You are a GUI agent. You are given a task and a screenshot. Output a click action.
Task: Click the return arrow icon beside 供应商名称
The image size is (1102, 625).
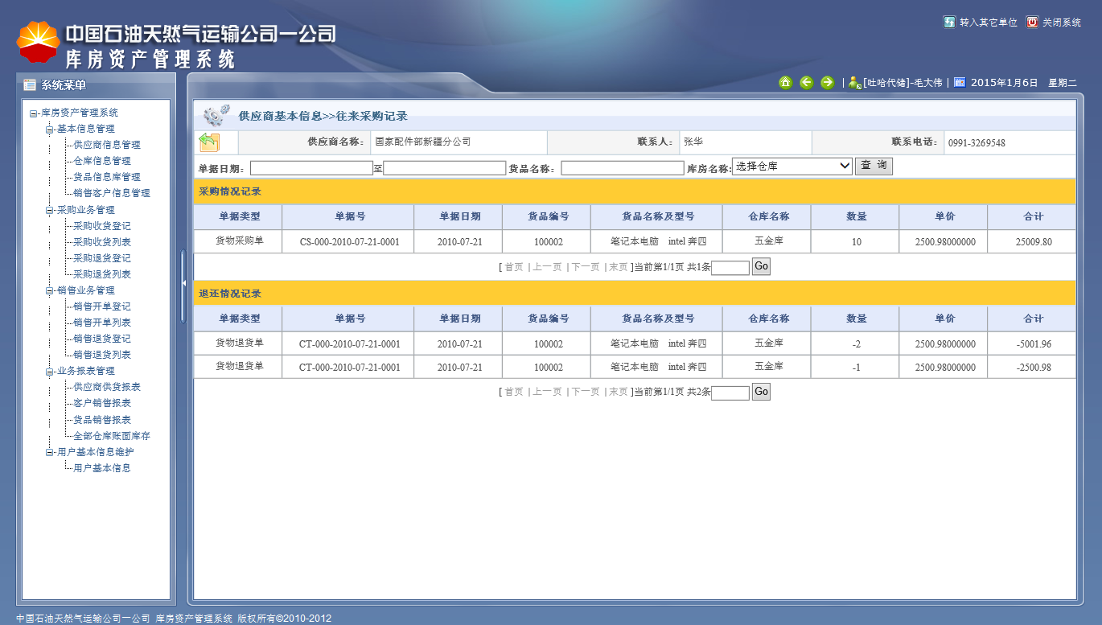click(x=209, y=142)
